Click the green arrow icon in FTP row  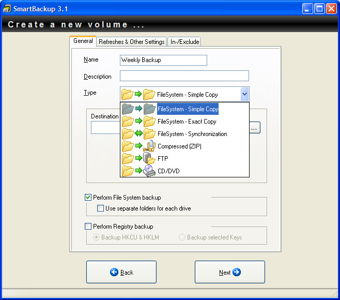(139, 158)
